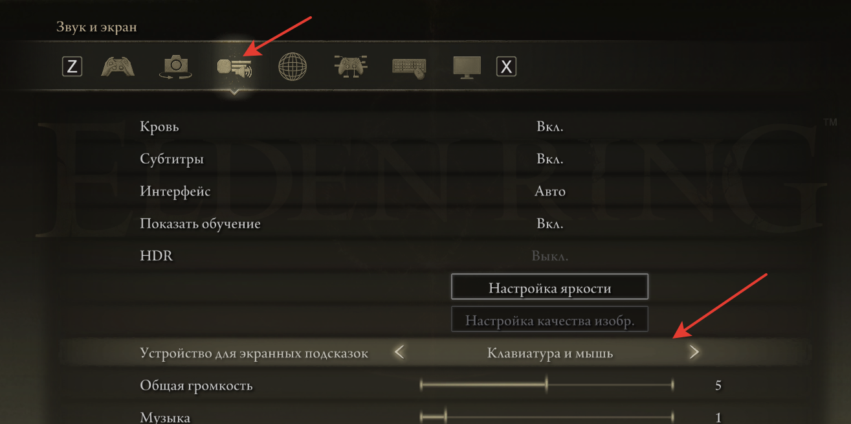Select the keyboard and mouse bindings icon
Viewport: 851px width, 424px height.
409,67
